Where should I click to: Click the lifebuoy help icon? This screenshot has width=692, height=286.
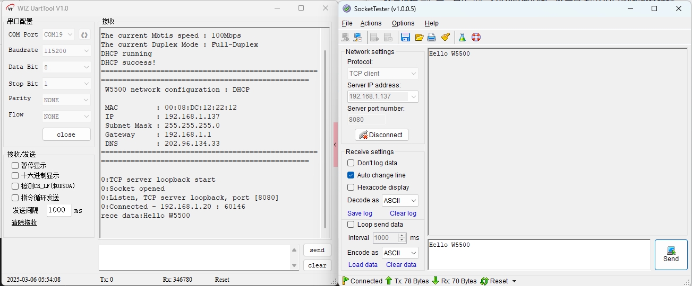click(x=476, y=37)
